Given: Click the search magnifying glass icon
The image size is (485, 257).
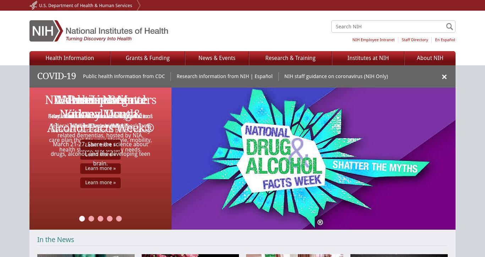Looking at the screenshot, I should click(x=449, y=27).
